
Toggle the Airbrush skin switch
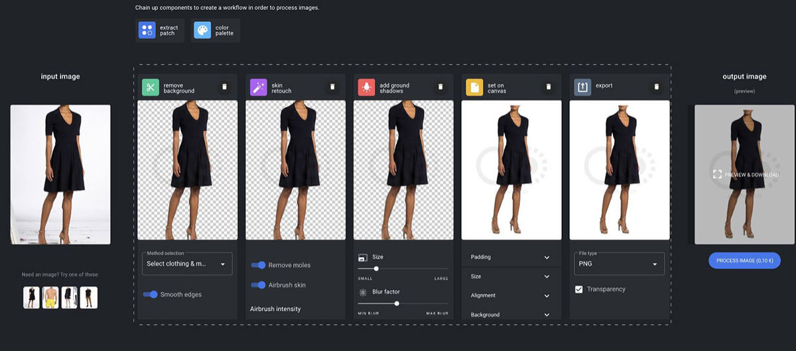click(258, 285)
